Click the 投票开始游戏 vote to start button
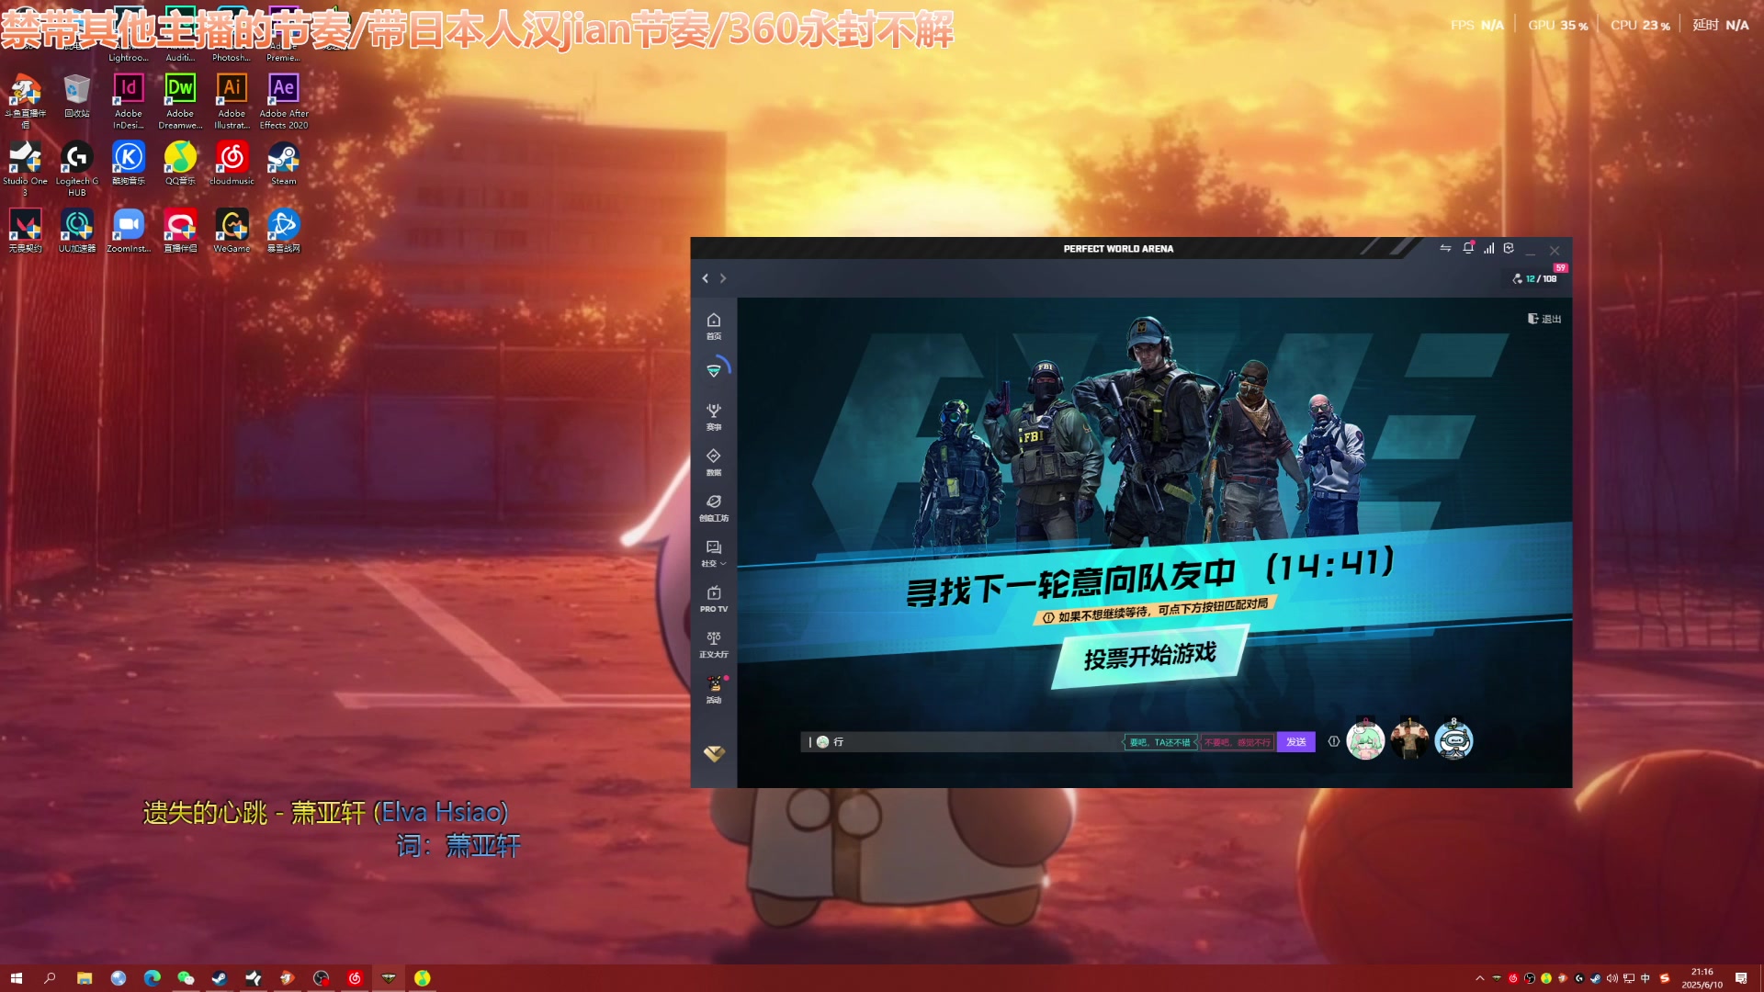This screenshot has width=1764, height=992. [1149, 656]
